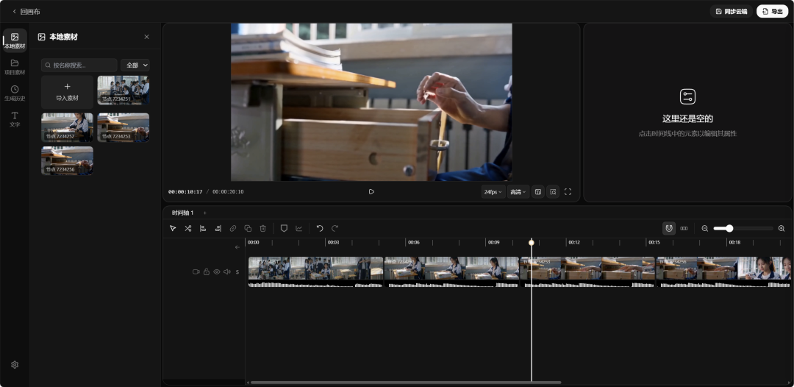Open the 24fps frame rate dropdown
This screenshot has height=387, width=794.
pyautogui.click(x=493, y=192)
